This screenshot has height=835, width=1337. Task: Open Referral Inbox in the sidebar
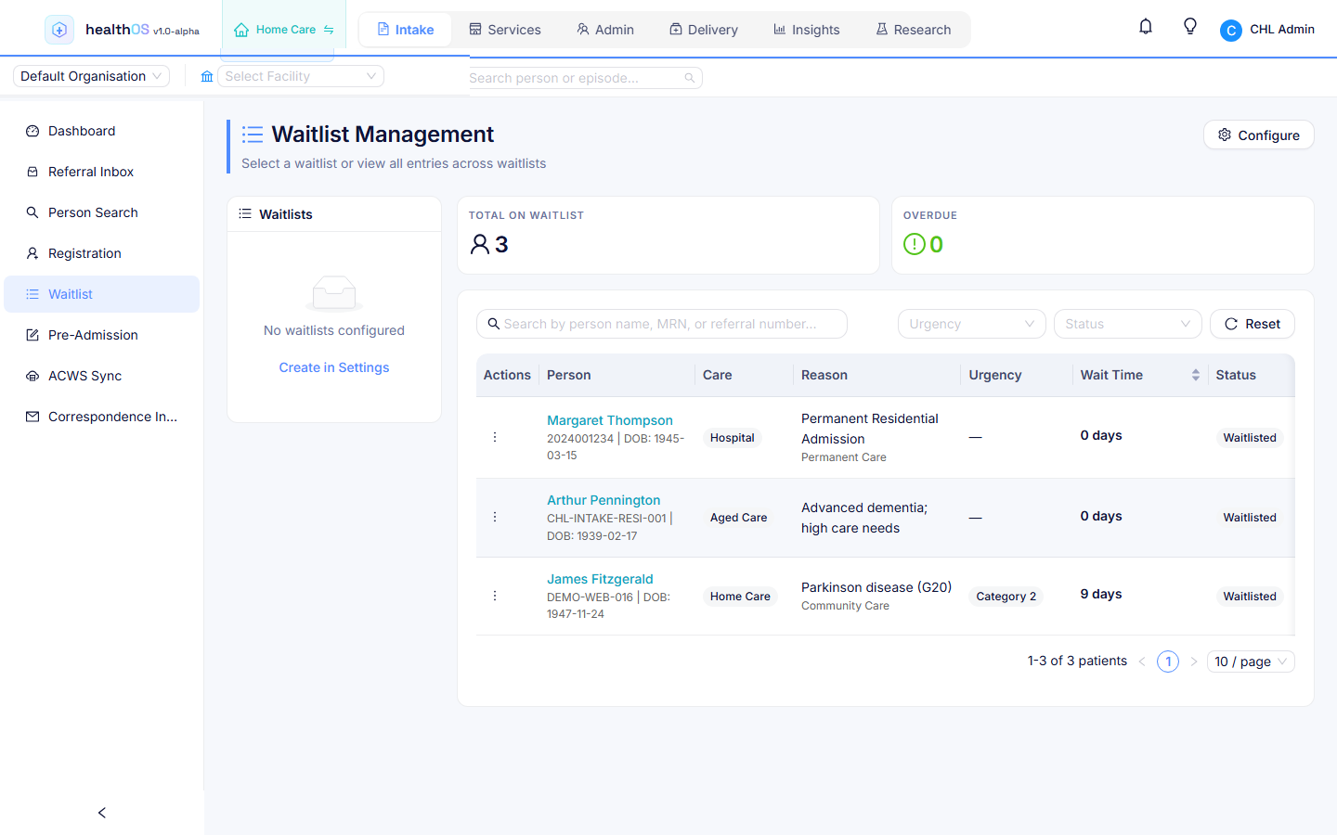click(x=102, y=172)
